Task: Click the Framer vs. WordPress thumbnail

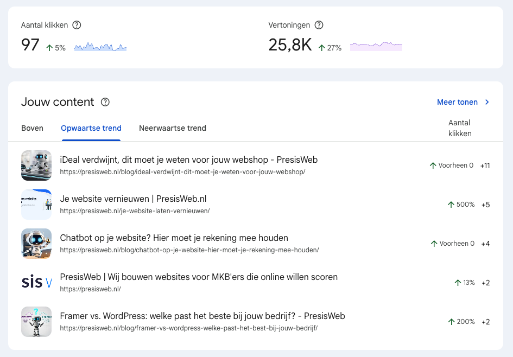Action: pos(36,322)
